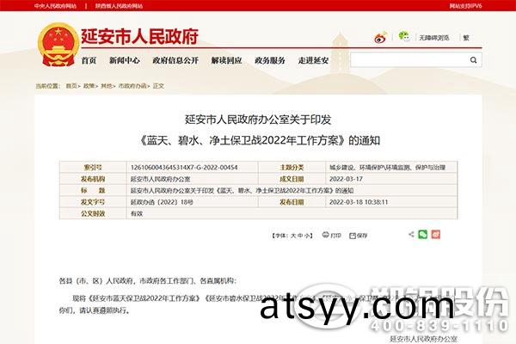Open the Weibo icon in the header
Viewport: 516px width, 344px height.
click(380, 38)
